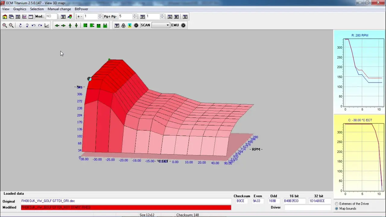This screenshot has height=217, width=386.
Task: Click the H icon in toolbar
Action: 18,17
